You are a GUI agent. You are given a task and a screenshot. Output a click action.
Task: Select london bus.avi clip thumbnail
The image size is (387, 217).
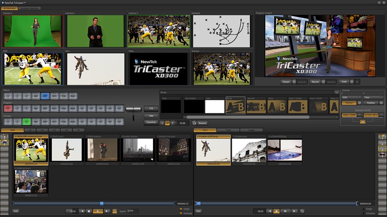pyautogui.click(x=138, y=150)
